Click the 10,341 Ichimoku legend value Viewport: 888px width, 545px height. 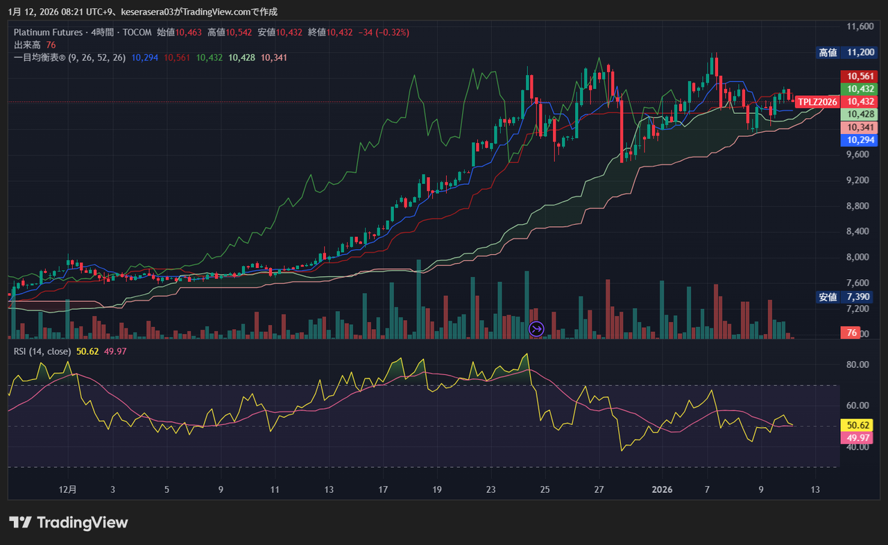274,58
